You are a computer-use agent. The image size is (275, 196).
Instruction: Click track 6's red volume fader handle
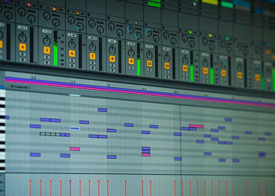[84, 45]
